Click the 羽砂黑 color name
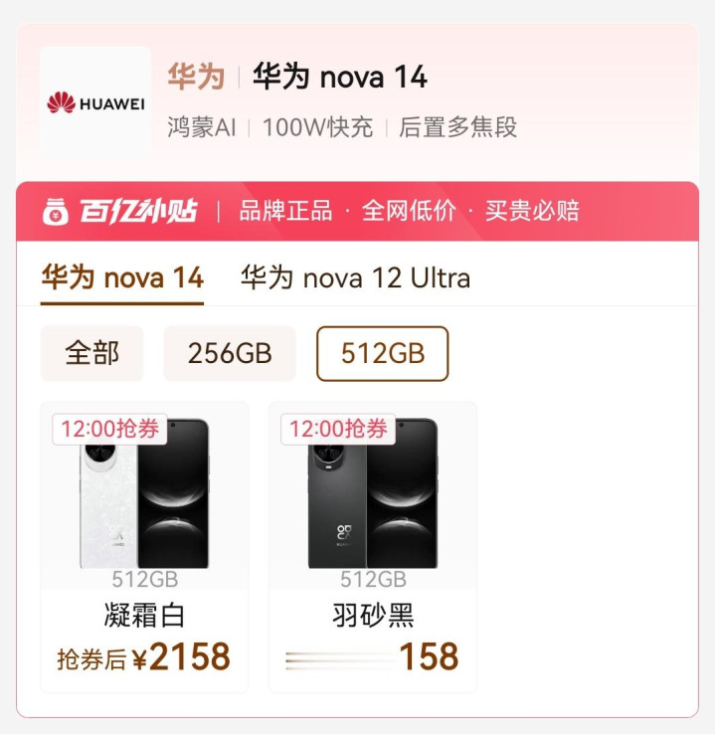Viewport: 715px width, 738px height. click(373, 615)
